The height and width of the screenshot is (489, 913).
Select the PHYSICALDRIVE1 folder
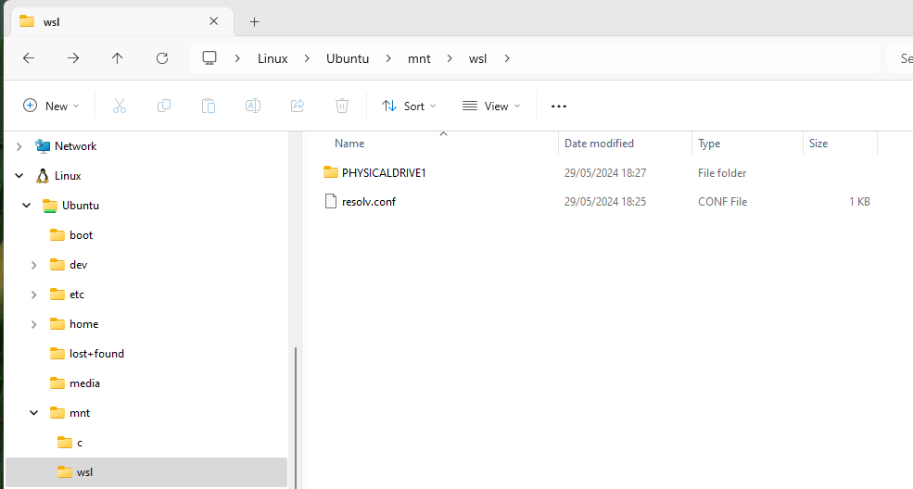(x=383, y=173)
